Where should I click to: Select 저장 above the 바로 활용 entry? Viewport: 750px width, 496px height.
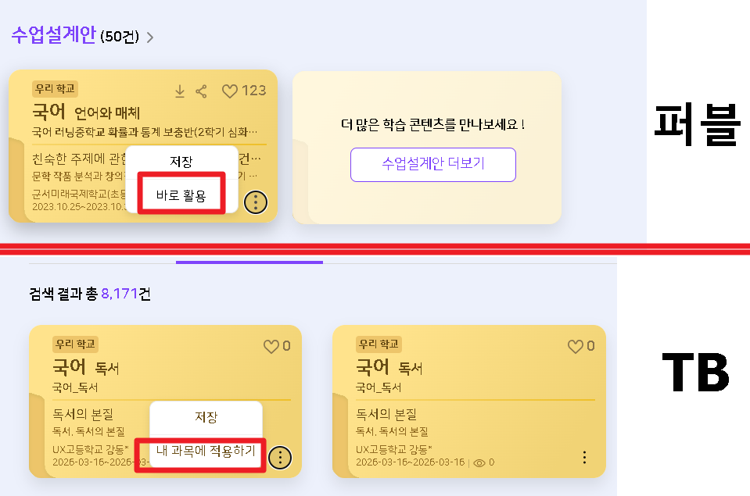click(181, 161)
